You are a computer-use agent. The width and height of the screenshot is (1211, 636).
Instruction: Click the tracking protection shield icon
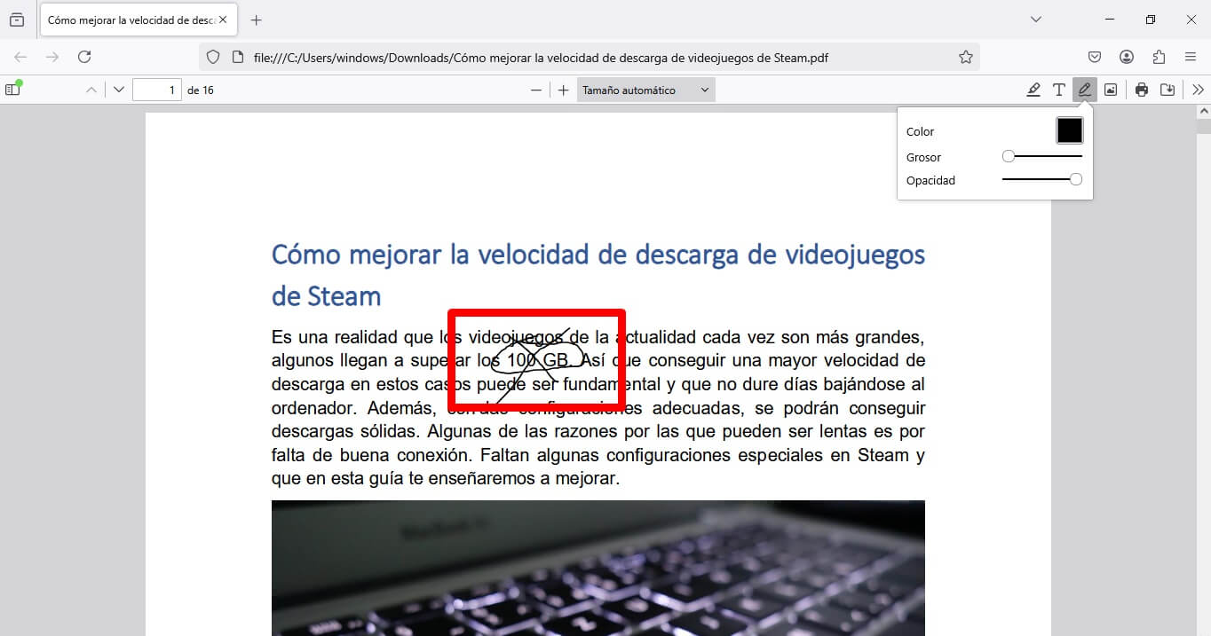[213, 57]
